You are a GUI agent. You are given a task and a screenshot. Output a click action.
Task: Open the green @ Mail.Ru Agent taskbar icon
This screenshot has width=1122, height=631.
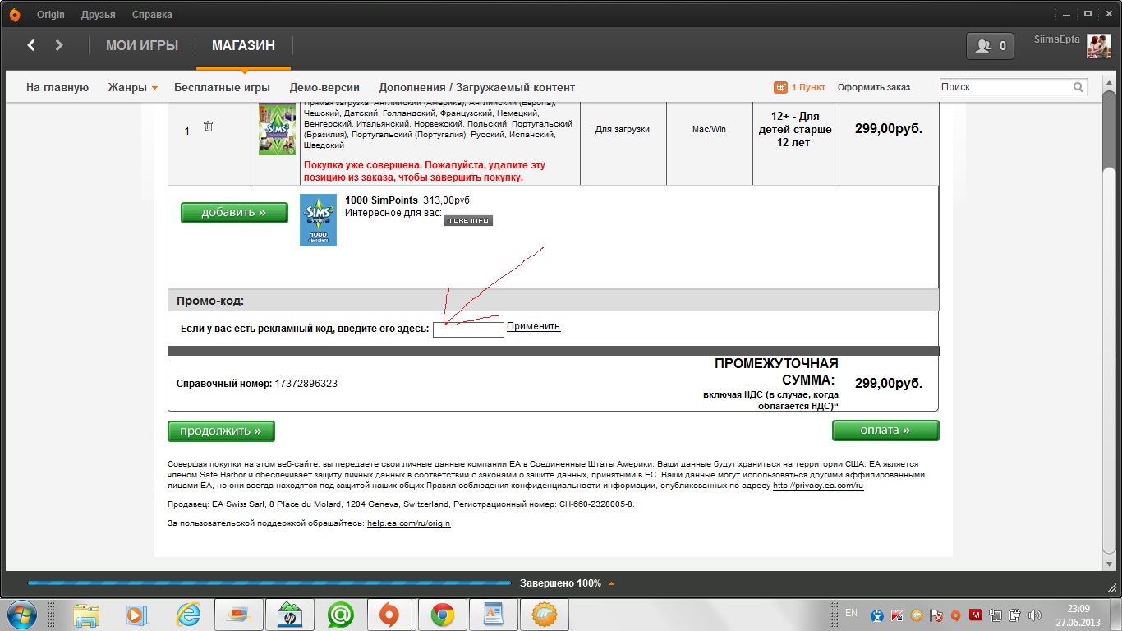pyautogui.click(x=340, y=615)
